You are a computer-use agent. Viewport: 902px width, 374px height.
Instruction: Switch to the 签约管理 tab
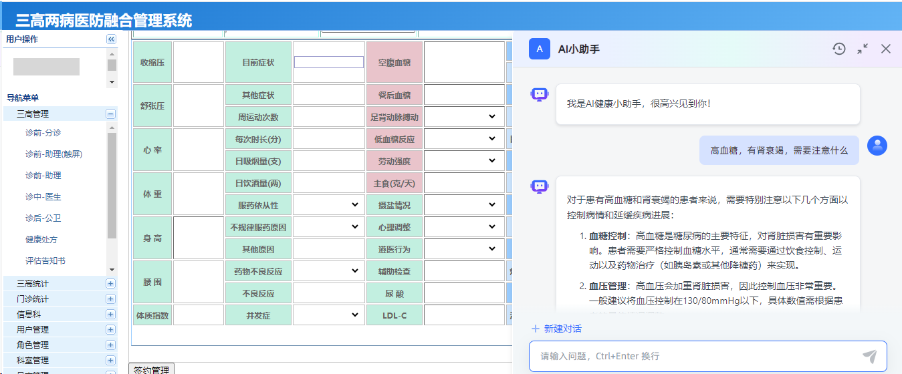(x=151, y=369)
